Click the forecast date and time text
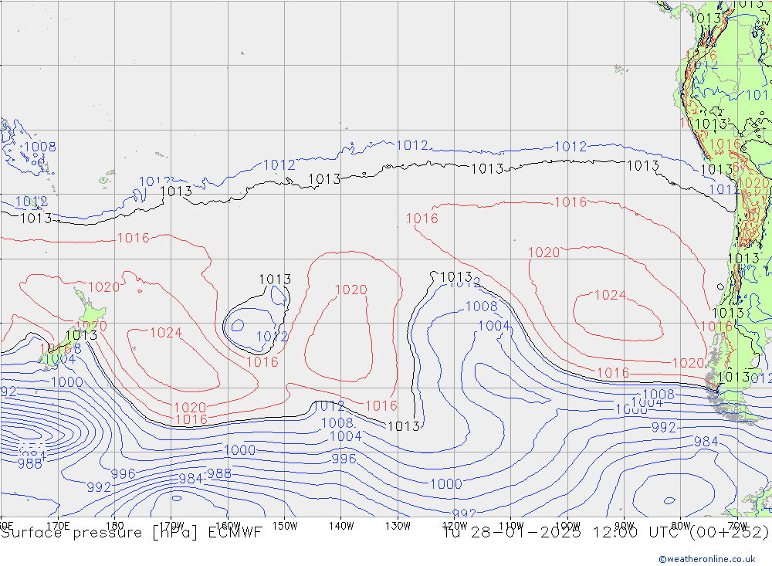The image size is (772, 566). (606, 533)
